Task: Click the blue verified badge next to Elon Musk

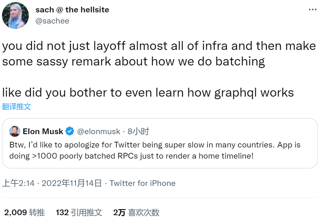Action: [x=70, y=131]
